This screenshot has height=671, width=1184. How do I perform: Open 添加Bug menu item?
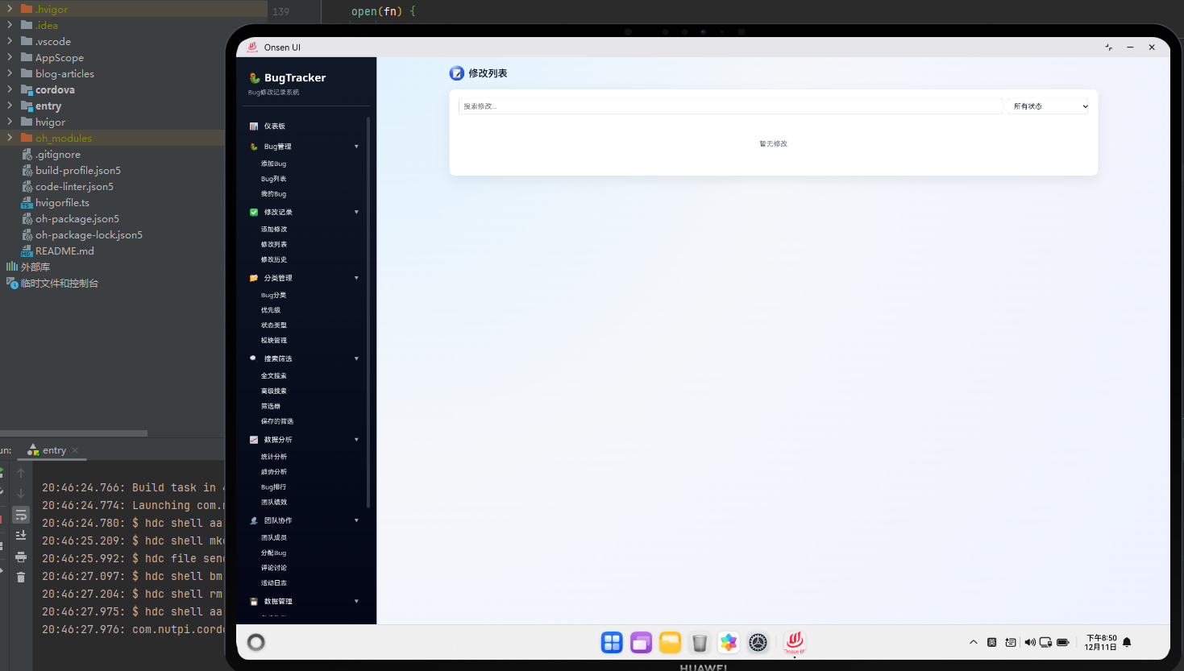(x=273, y=164)
